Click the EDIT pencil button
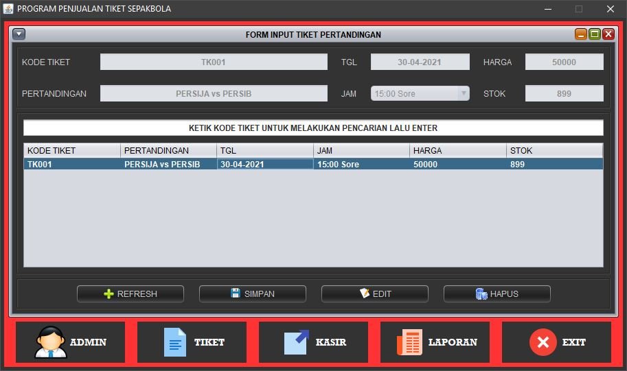Screen dimensions: 627x371 coord(374,294)
